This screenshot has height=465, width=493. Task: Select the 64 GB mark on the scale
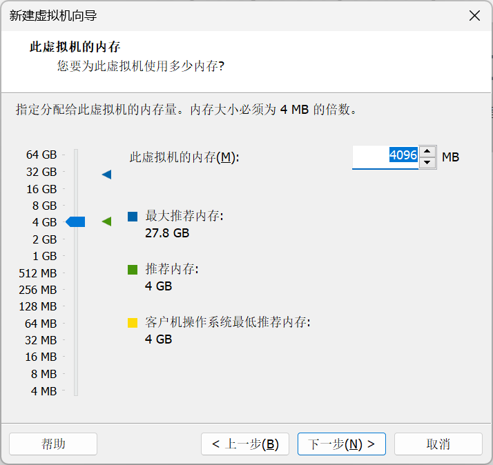[x=41, y=155]
